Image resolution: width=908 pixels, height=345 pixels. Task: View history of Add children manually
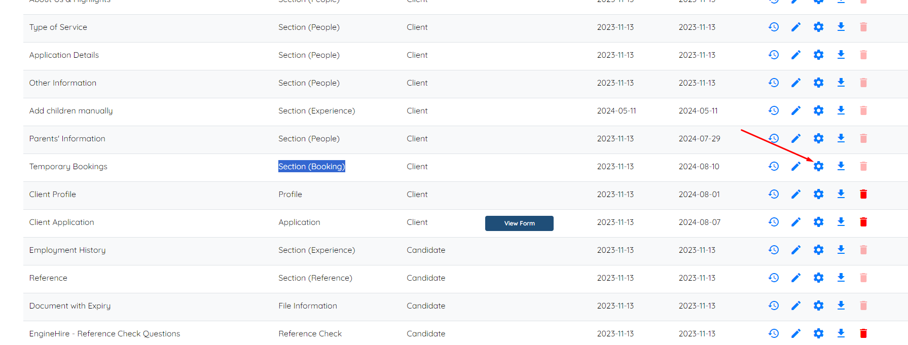click(x=774, y=110)
